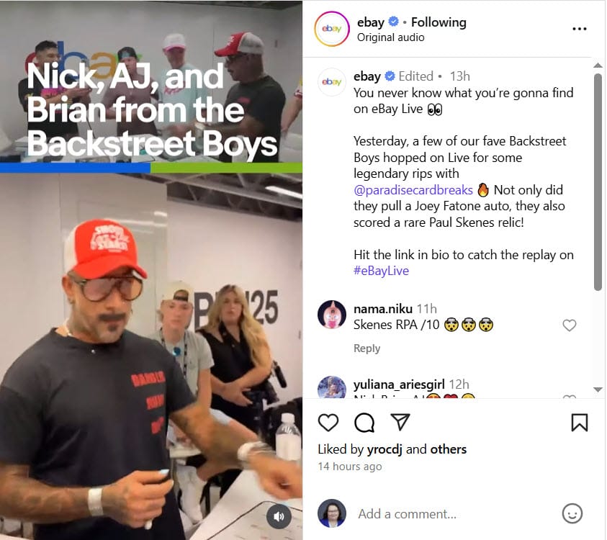Save post with bookmark icon
Screen dimensions: 607x540
click(x=580, y=423)
